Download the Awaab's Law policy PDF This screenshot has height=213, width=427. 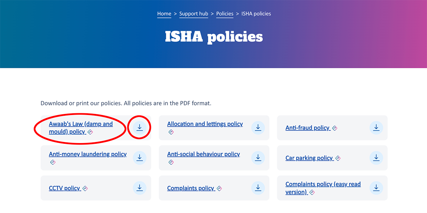pos(139,127)
